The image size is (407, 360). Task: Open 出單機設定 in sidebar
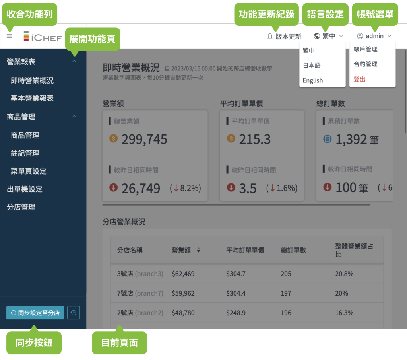[x=25, y=189]
